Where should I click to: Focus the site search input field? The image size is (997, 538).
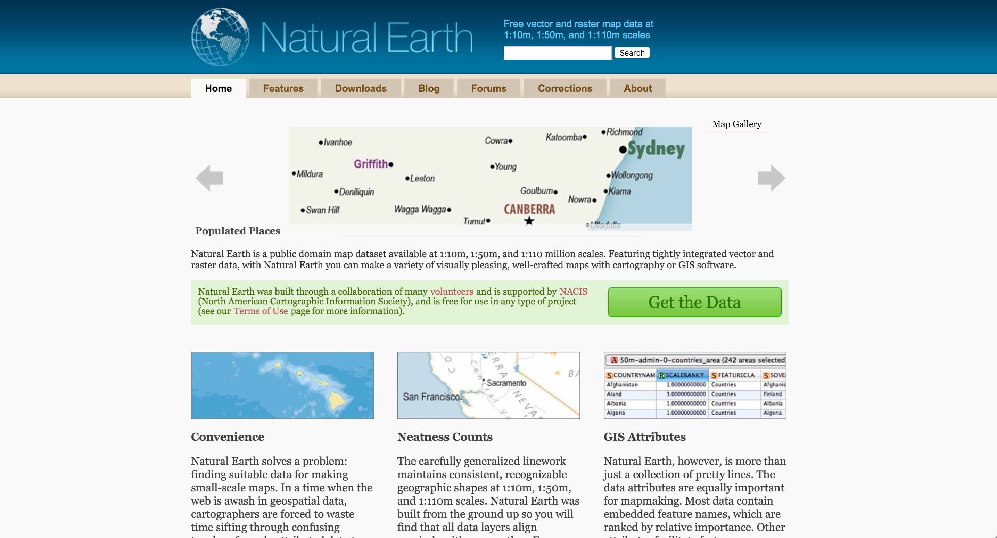click(557, 53)
